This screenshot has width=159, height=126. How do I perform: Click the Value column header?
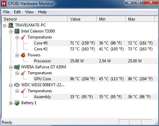tap(82, 19)
